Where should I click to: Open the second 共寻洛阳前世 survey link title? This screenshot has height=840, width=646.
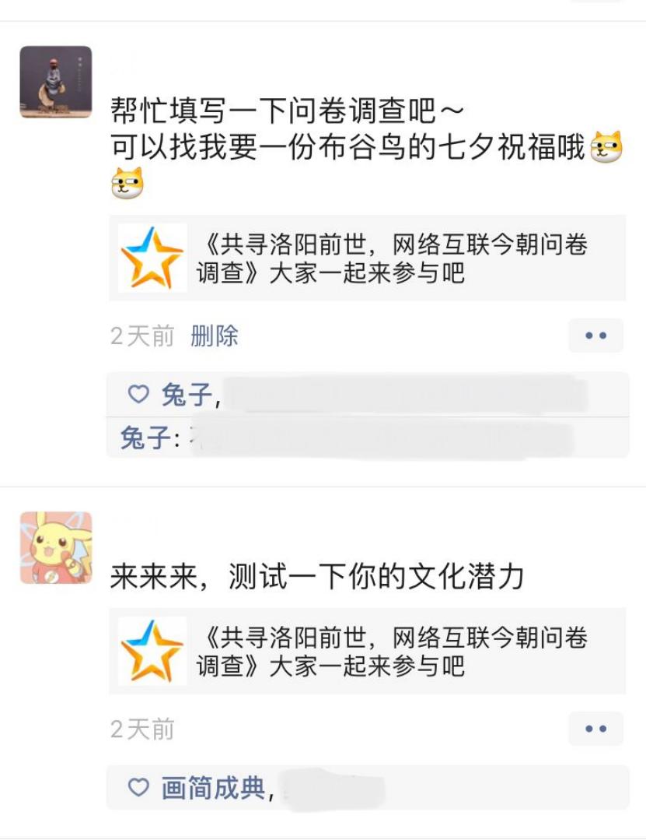(x=392, y=652)
